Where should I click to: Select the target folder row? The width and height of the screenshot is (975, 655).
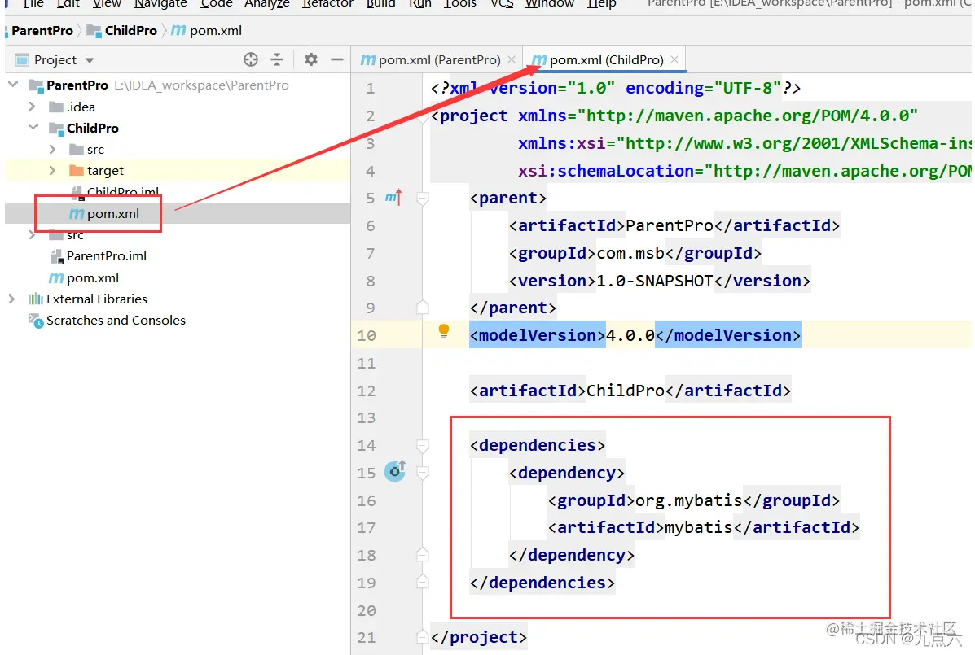[x=178, y=170]
